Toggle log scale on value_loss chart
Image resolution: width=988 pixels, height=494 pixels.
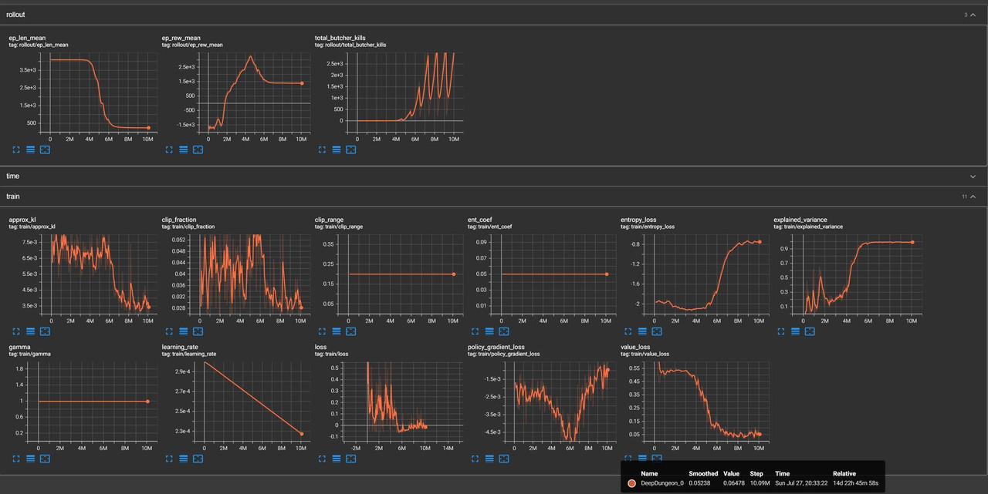pyautogui.click(x=642, y=459)
